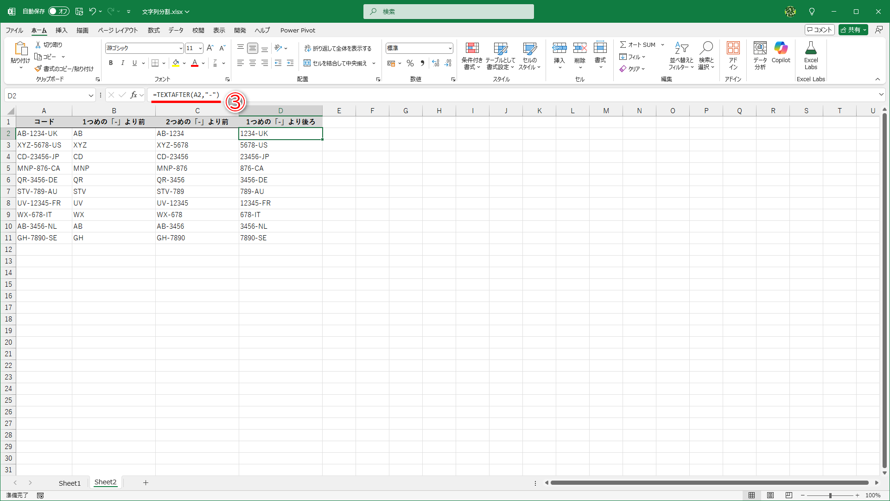Image resolution: width=890 pixels, height=501 pixels.
Task: Apply percent style to the selection
Action: click(410, 63)
